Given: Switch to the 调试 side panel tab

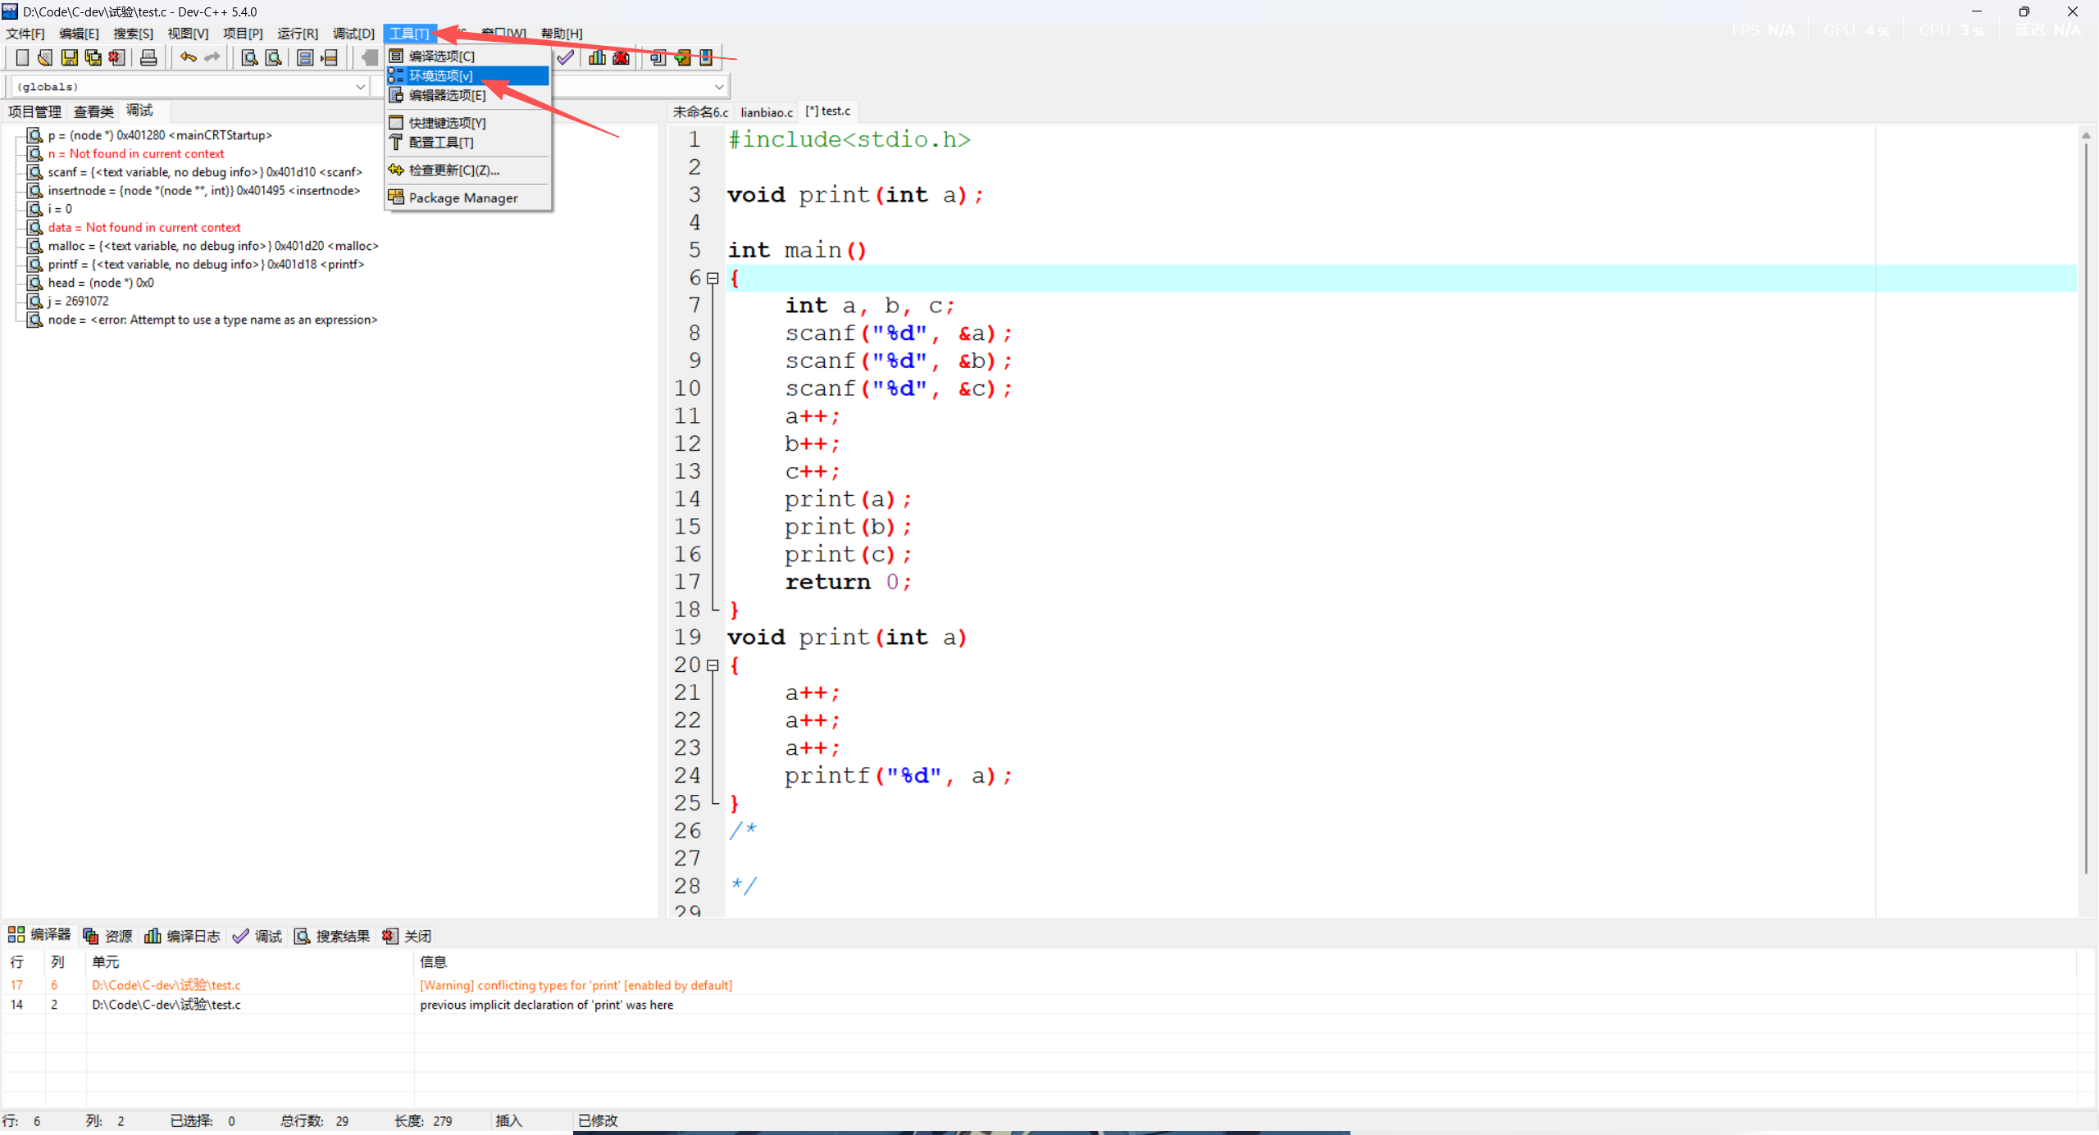Looking at the screenshot, I should point(139,111).
